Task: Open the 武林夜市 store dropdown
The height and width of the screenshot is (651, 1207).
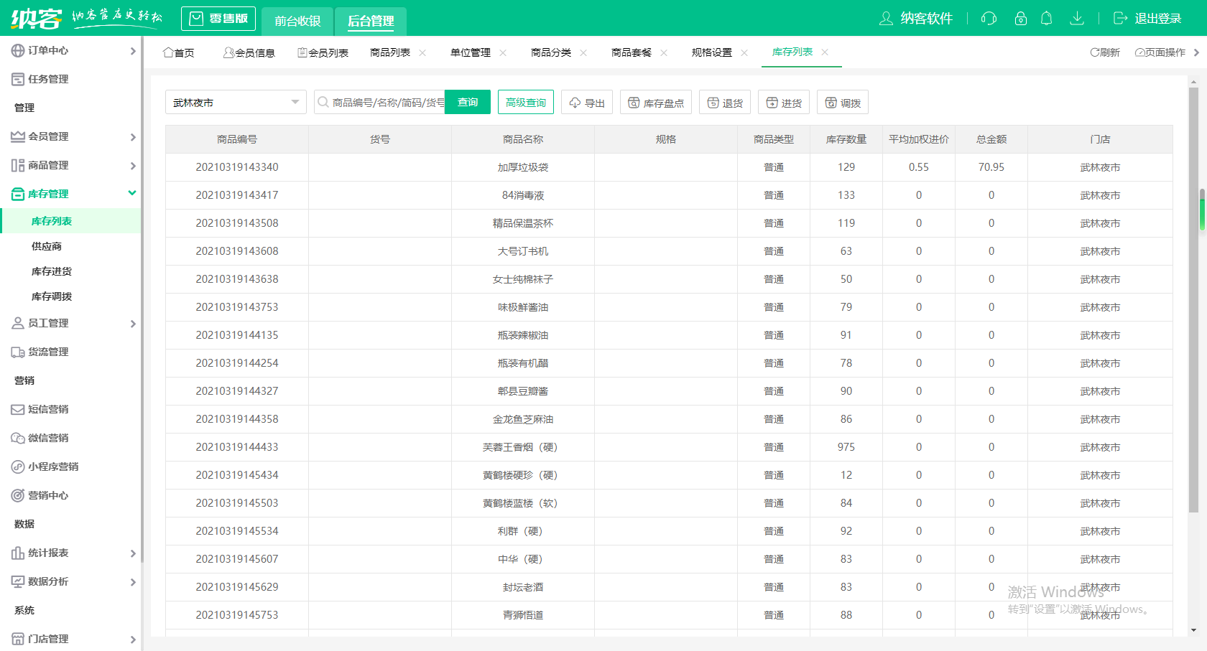Action: 236,102
